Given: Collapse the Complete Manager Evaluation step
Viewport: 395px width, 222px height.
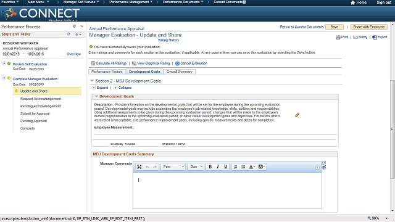Looking at the screenshot, I should point(4,78).
